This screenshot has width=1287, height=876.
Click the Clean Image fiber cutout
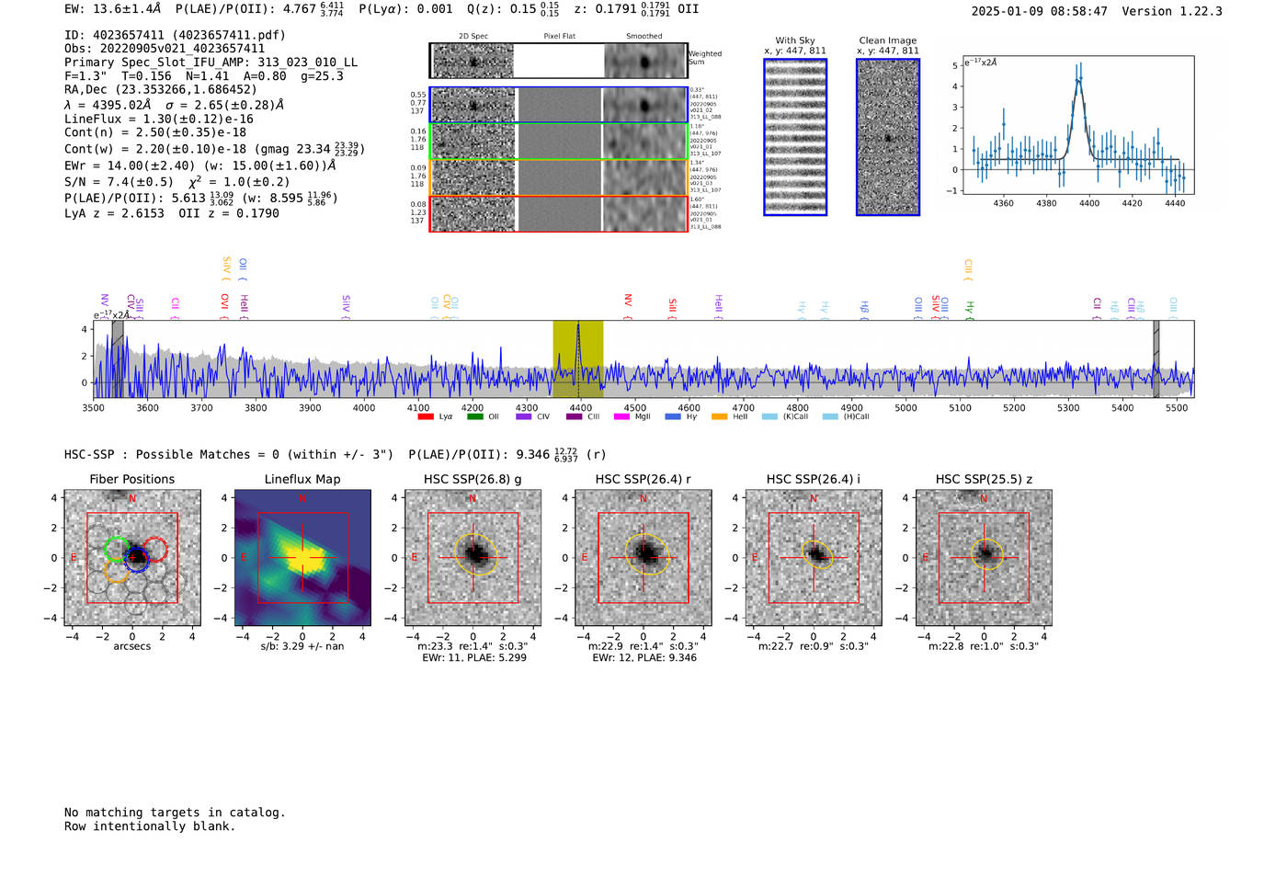coord(888,137)
